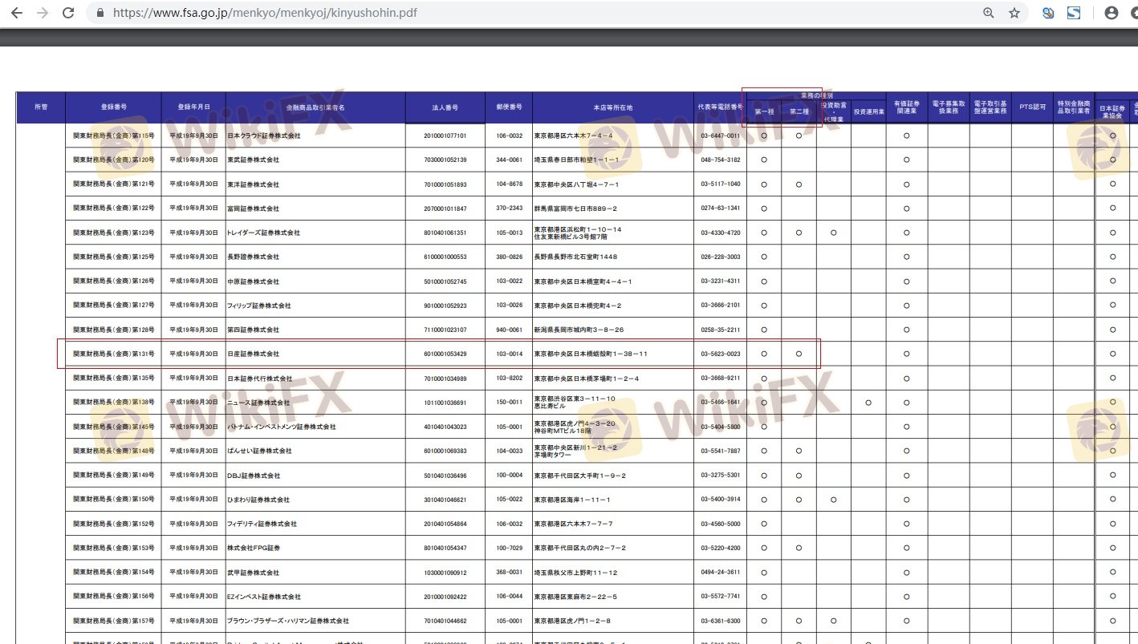Go back to the previous page
The height and width of the screenshot is (644, 1138).
[17, 13]
